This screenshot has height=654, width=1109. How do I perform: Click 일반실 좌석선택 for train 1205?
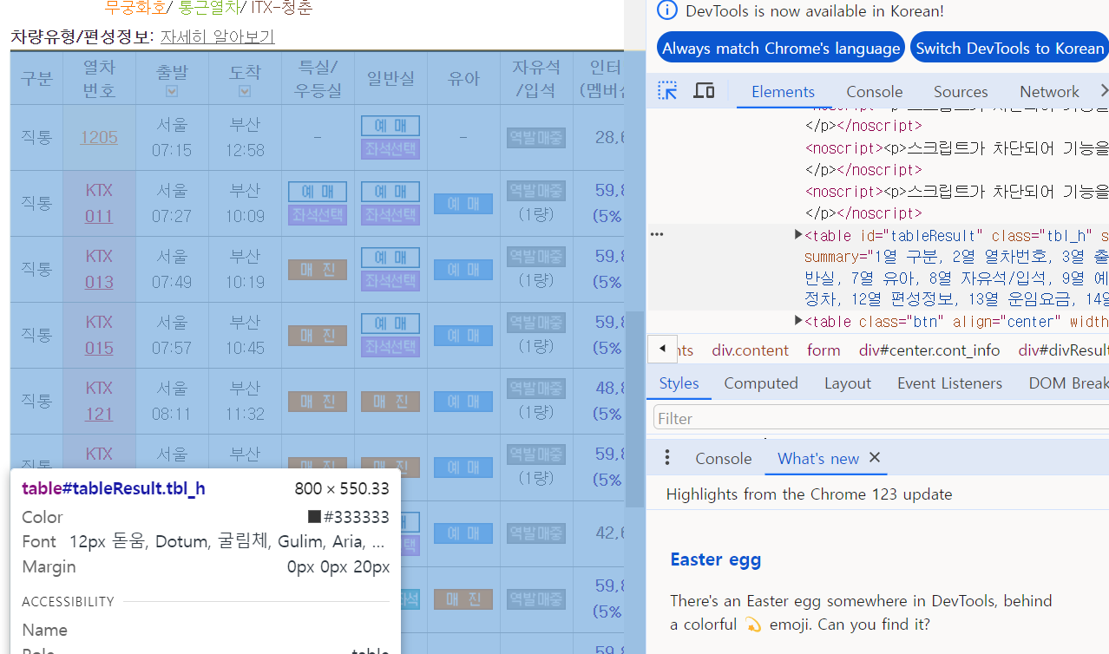point(390,148)
